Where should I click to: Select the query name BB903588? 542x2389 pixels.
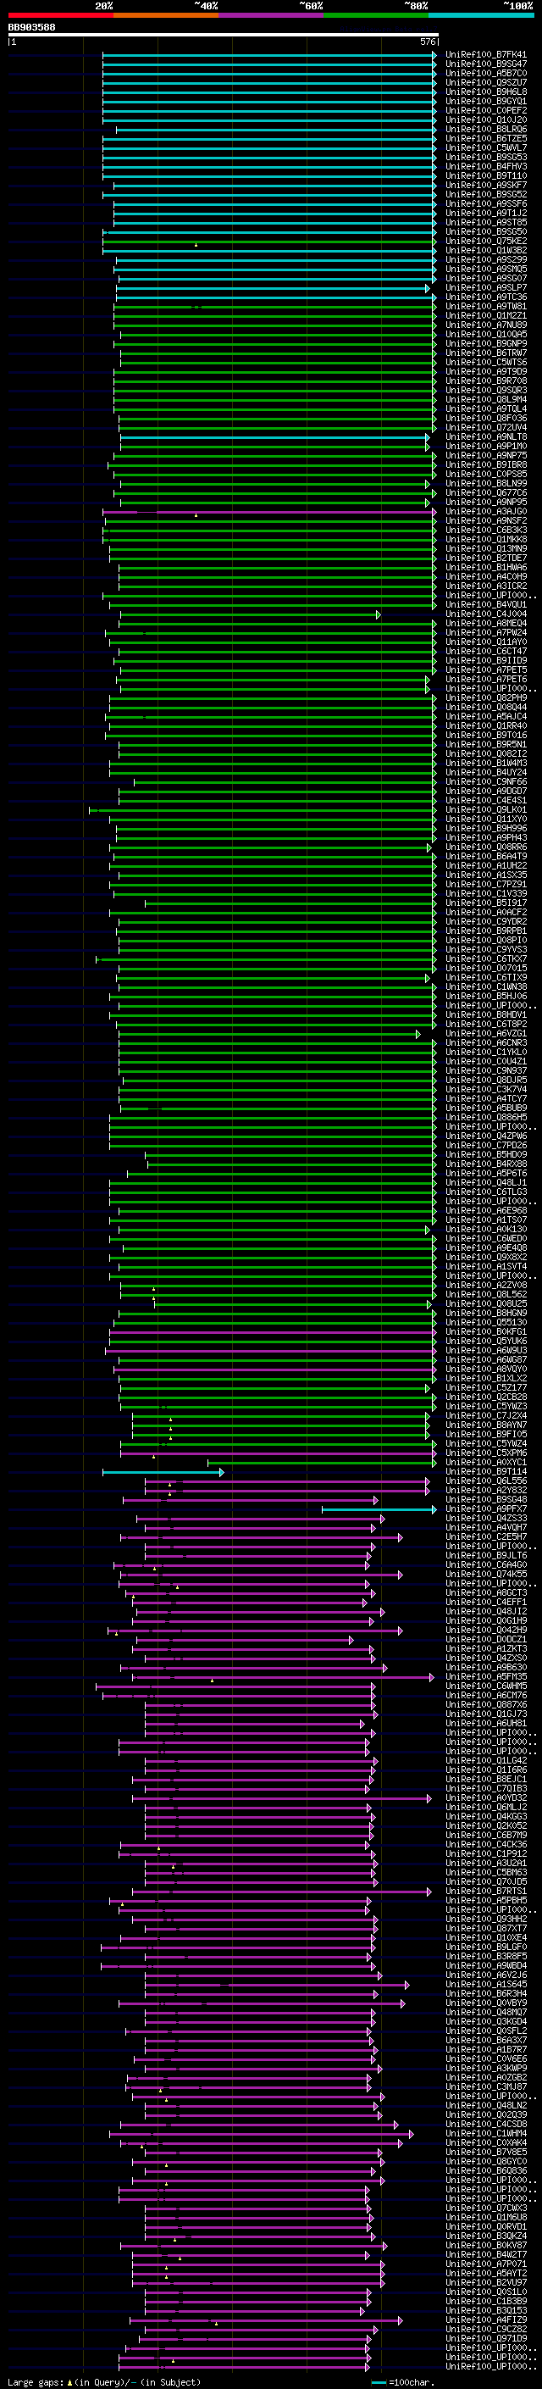31,28
